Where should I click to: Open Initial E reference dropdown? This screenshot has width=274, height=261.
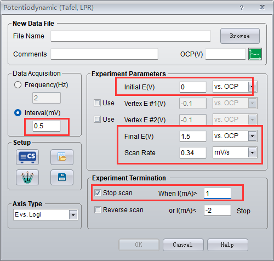tap(252, 87)
